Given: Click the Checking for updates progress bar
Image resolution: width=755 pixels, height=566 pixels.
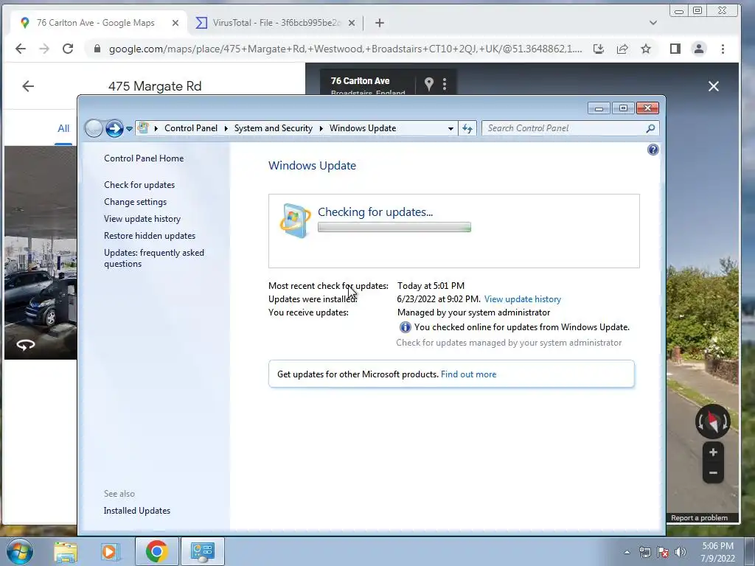Looking at the screenshot, I should coord(394,227).
